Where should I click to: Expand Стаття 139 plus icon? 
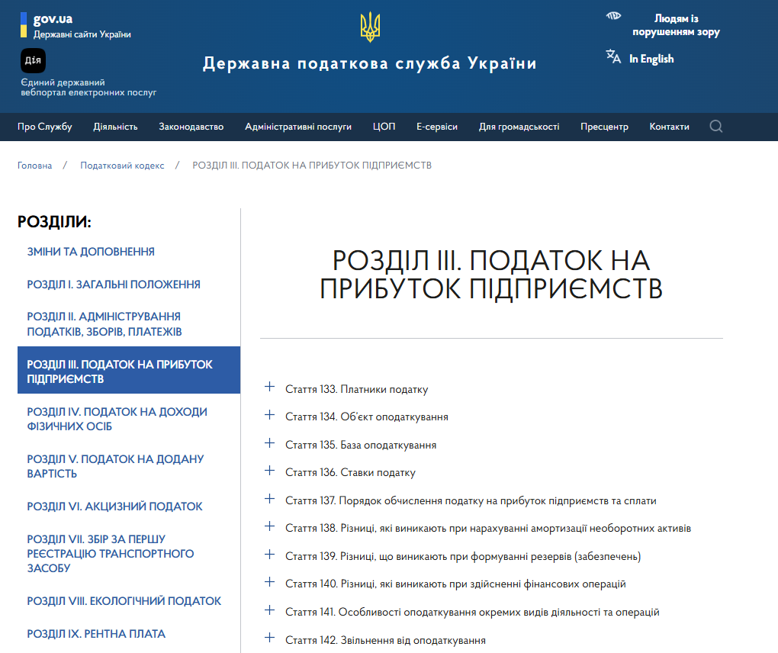[269, 554]
